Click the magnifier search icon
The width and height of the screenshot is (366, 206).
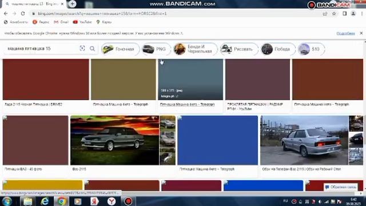(x=93, y=49)
